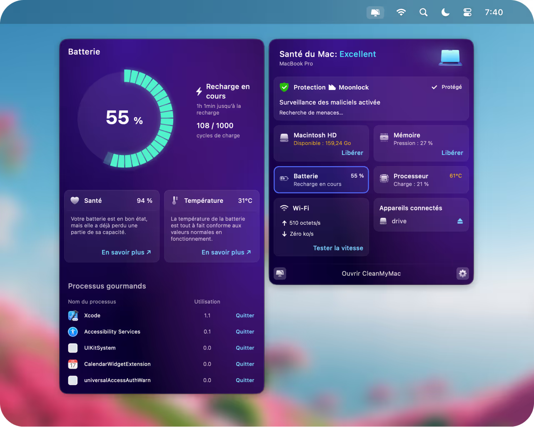Click the Protégé checkmark status

pyautogui.click(x=447, y=87)
